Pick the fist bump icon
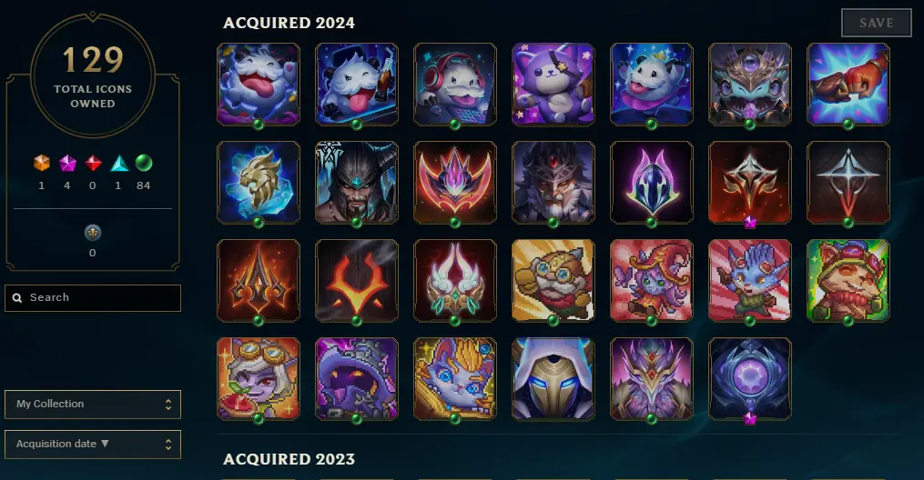This screenshot has height=480, width=924. [x=848, y=85]
